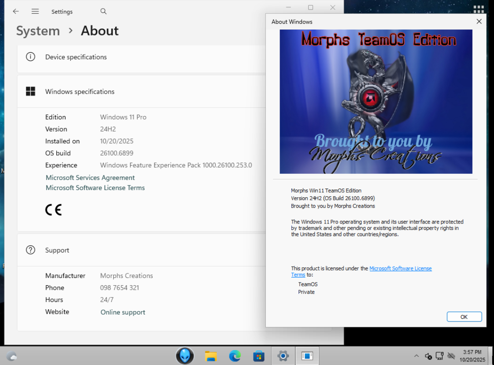Launch Microsoft Edge from the taskbar
494x365 pixels.
235,356
